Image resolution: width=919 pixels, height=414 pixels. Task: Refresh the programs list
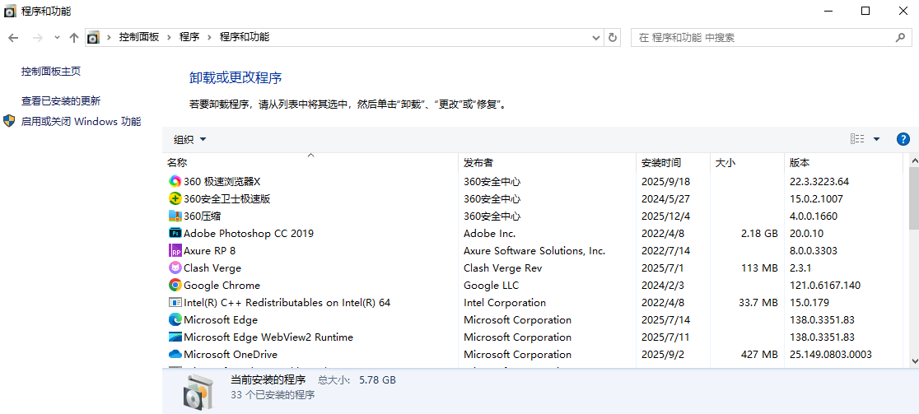[613, 38]
